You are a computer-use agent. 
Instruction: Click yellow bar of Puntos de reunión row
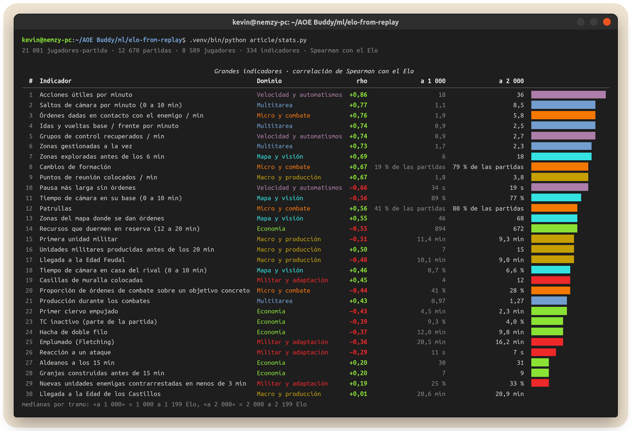point(560,177)
